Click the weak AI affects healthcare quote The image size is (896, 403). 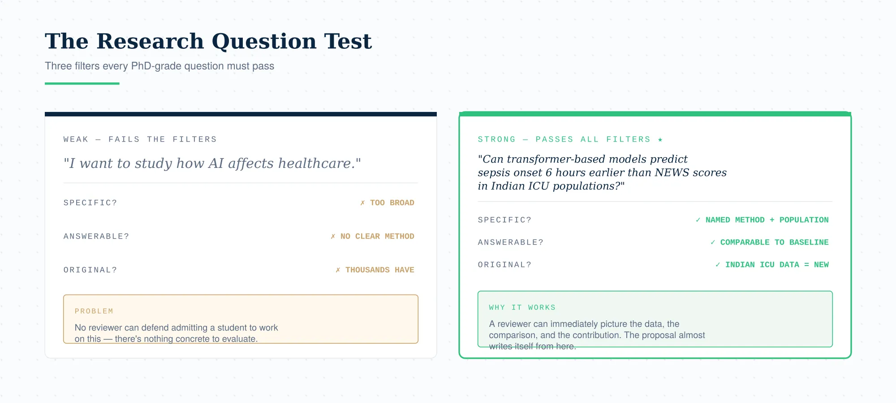[212, 163]
